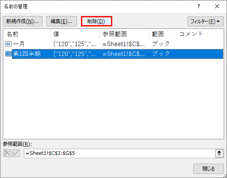The image size is (227, 178).
Task: Open help with the question mark icon
Action: click(x=199, y=6)
